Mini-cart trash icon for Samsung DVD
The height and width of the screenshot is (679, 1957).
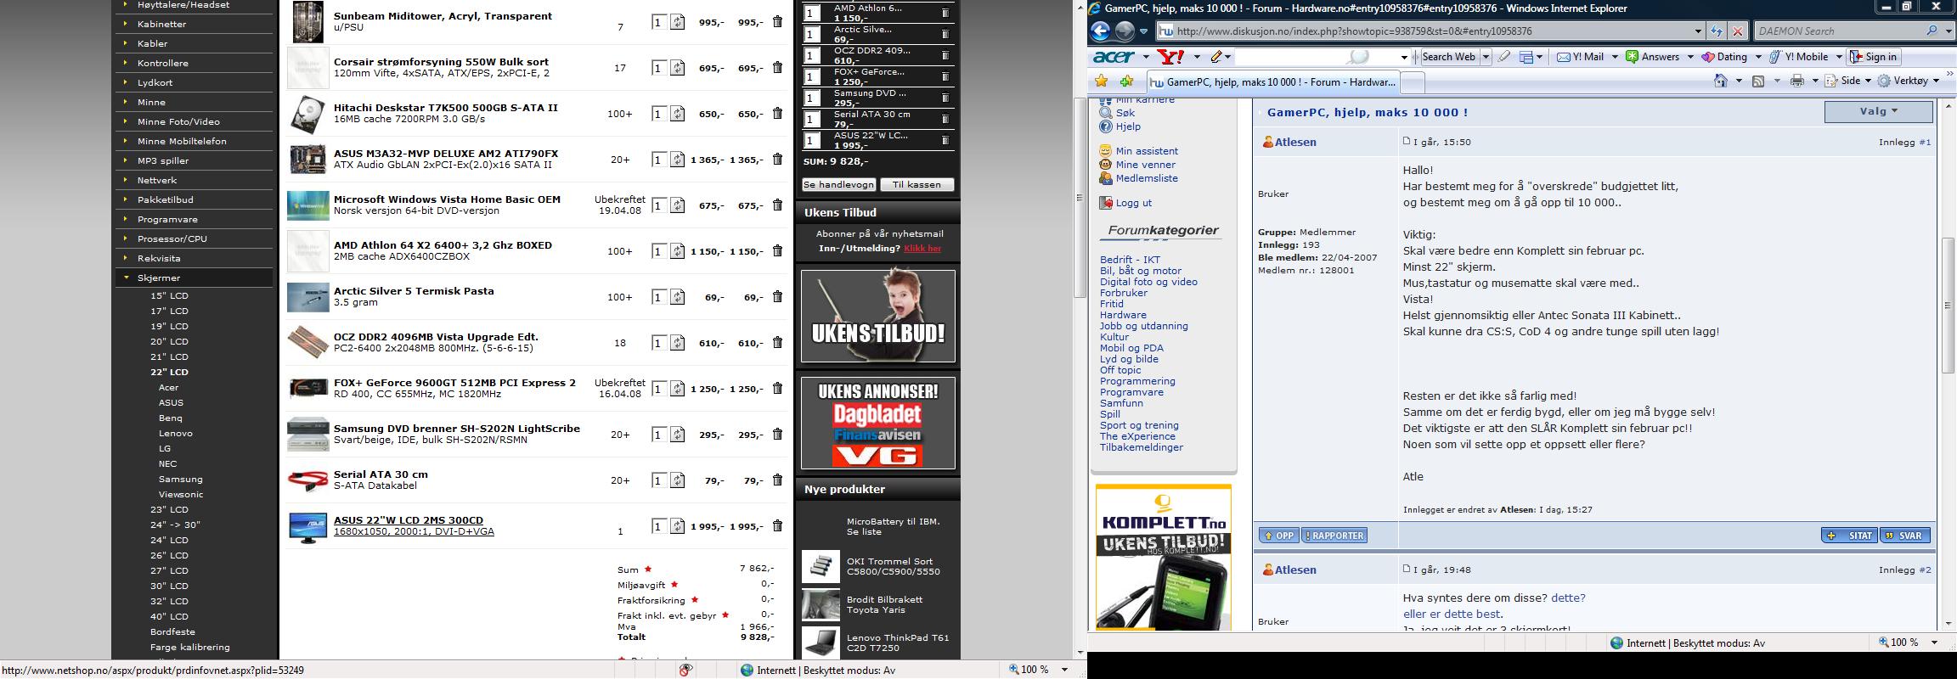945,98
